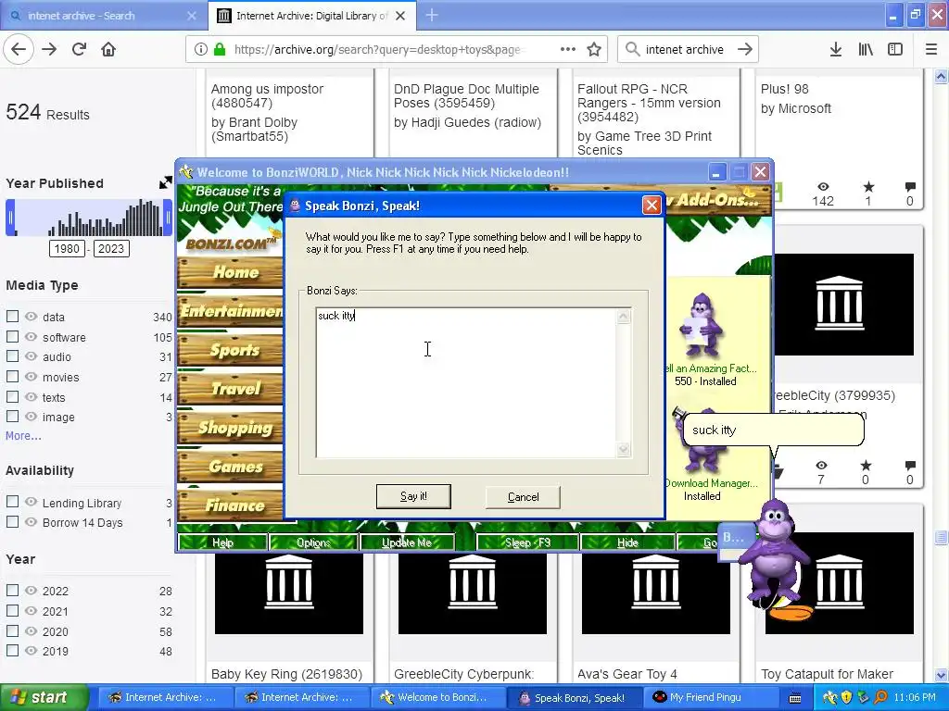Open the search magnifier tray icon
Screen dimensions: 949x711
[881, 697]
